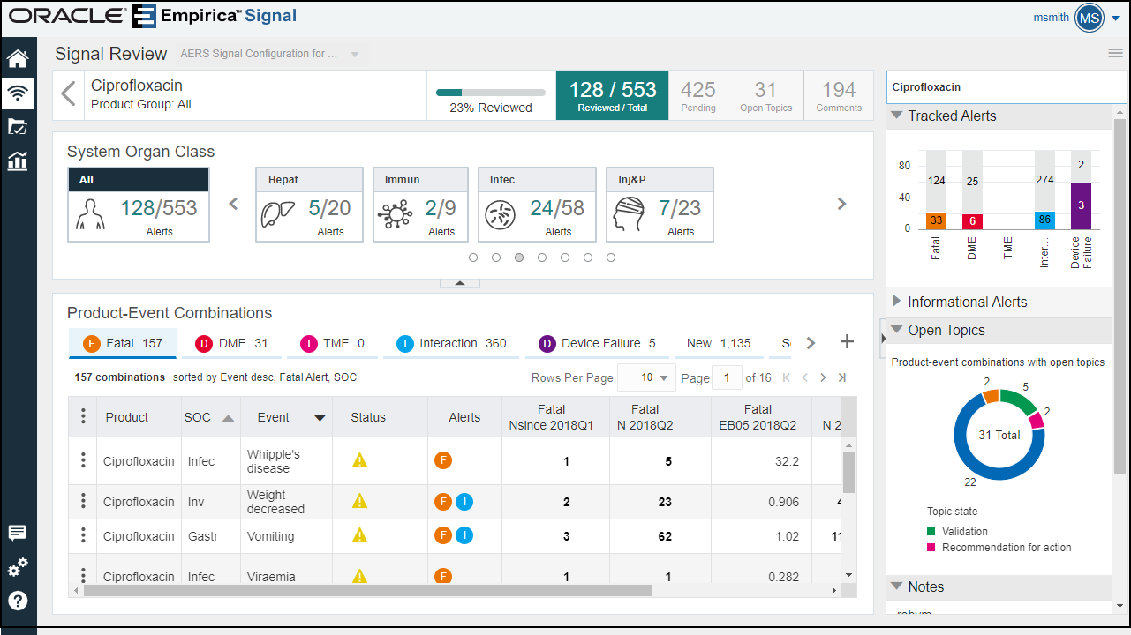The image size is (1131, 635).
Task: Open the hamburger menu near Signal Review
Action: (1116, 54)
